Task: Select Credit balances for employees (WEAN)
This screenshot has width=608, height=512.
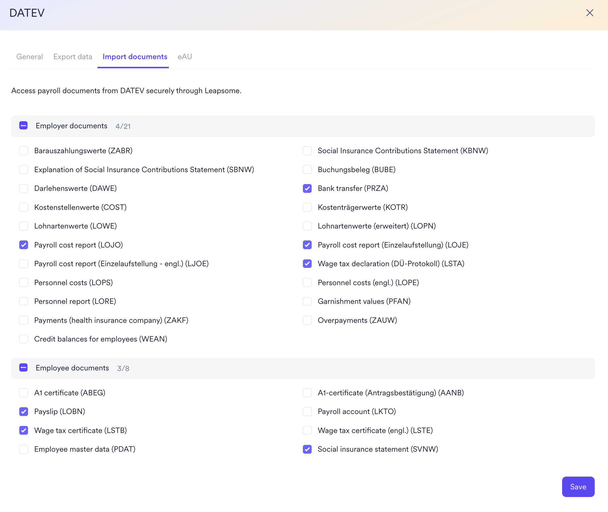Action: [x=24, y=339]
